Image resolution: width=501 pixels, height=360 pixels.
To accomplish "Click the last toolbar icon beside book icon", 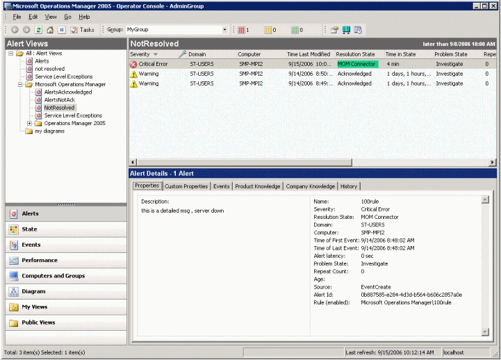I will (x=358, y=30).
